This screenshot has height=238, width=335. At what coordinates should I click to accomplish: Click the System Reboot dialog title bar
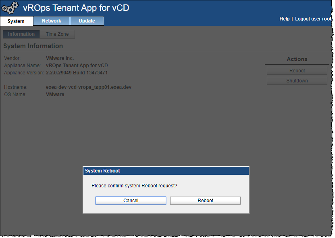(x=166, y=171)
